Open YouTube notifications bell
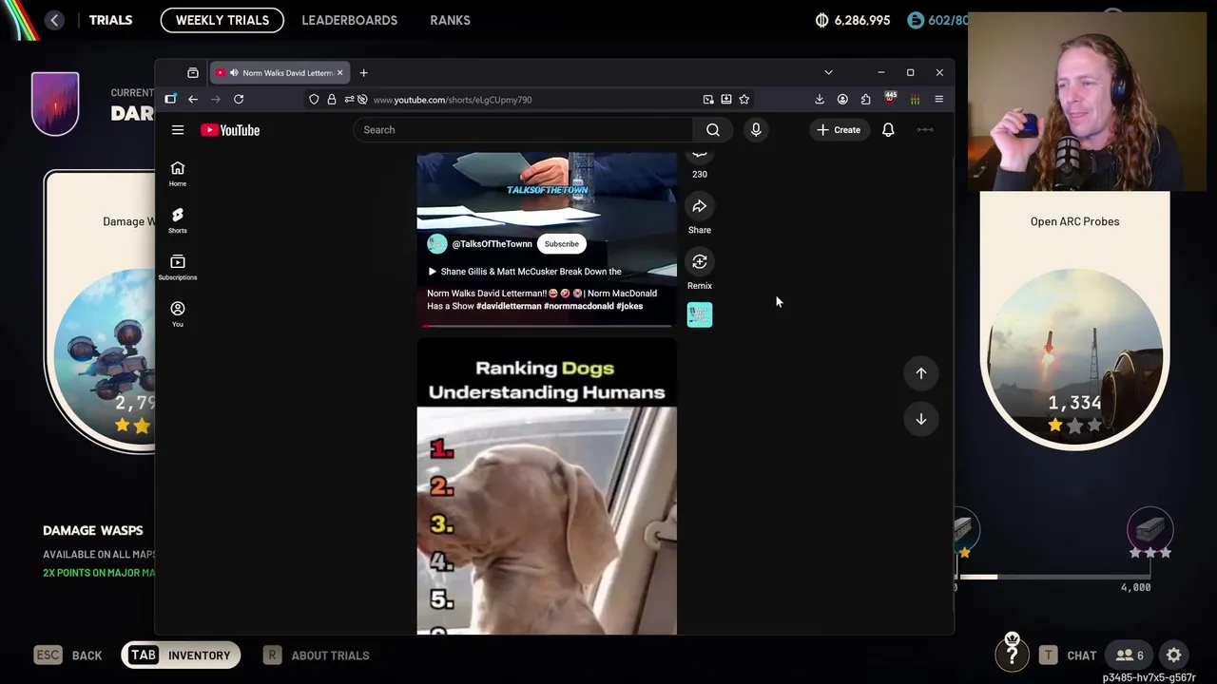1217x684 pixels. coord(888,130)
